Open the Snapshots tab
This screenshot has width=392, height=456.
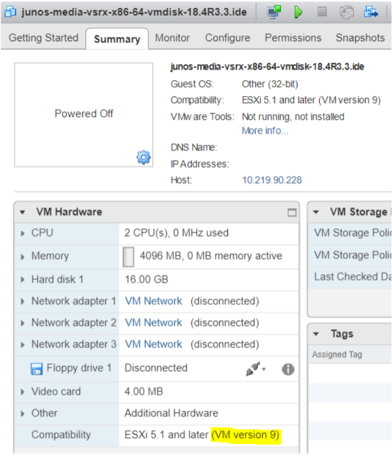[x=360, y=38]
